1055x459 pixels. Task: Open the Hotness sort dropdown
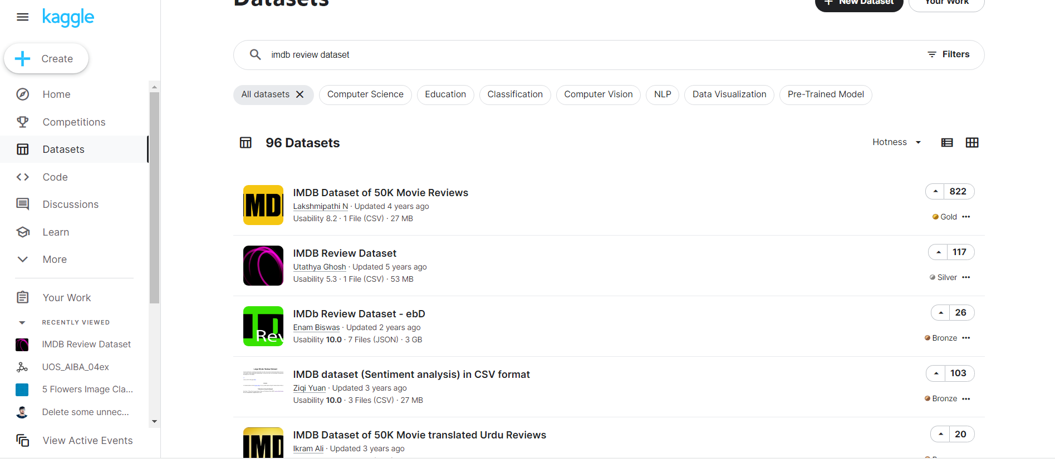897,142
